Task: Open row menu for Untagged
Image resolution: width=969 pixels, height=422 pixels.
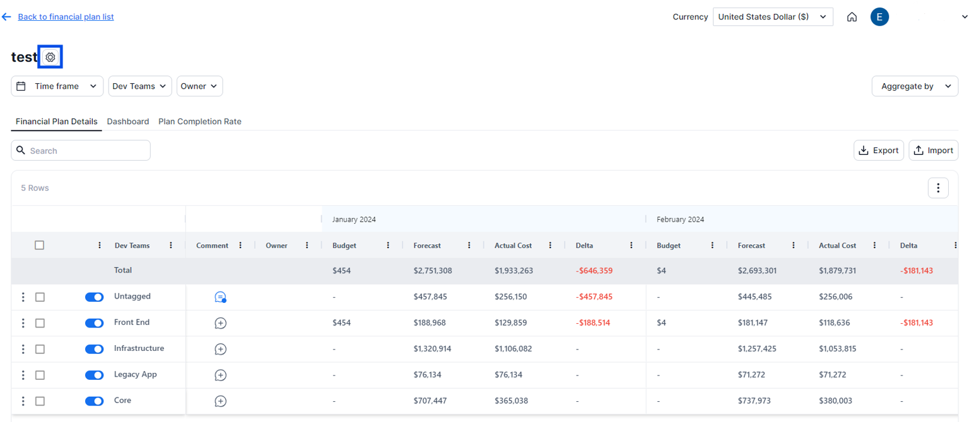Action: tap(23, 297)
